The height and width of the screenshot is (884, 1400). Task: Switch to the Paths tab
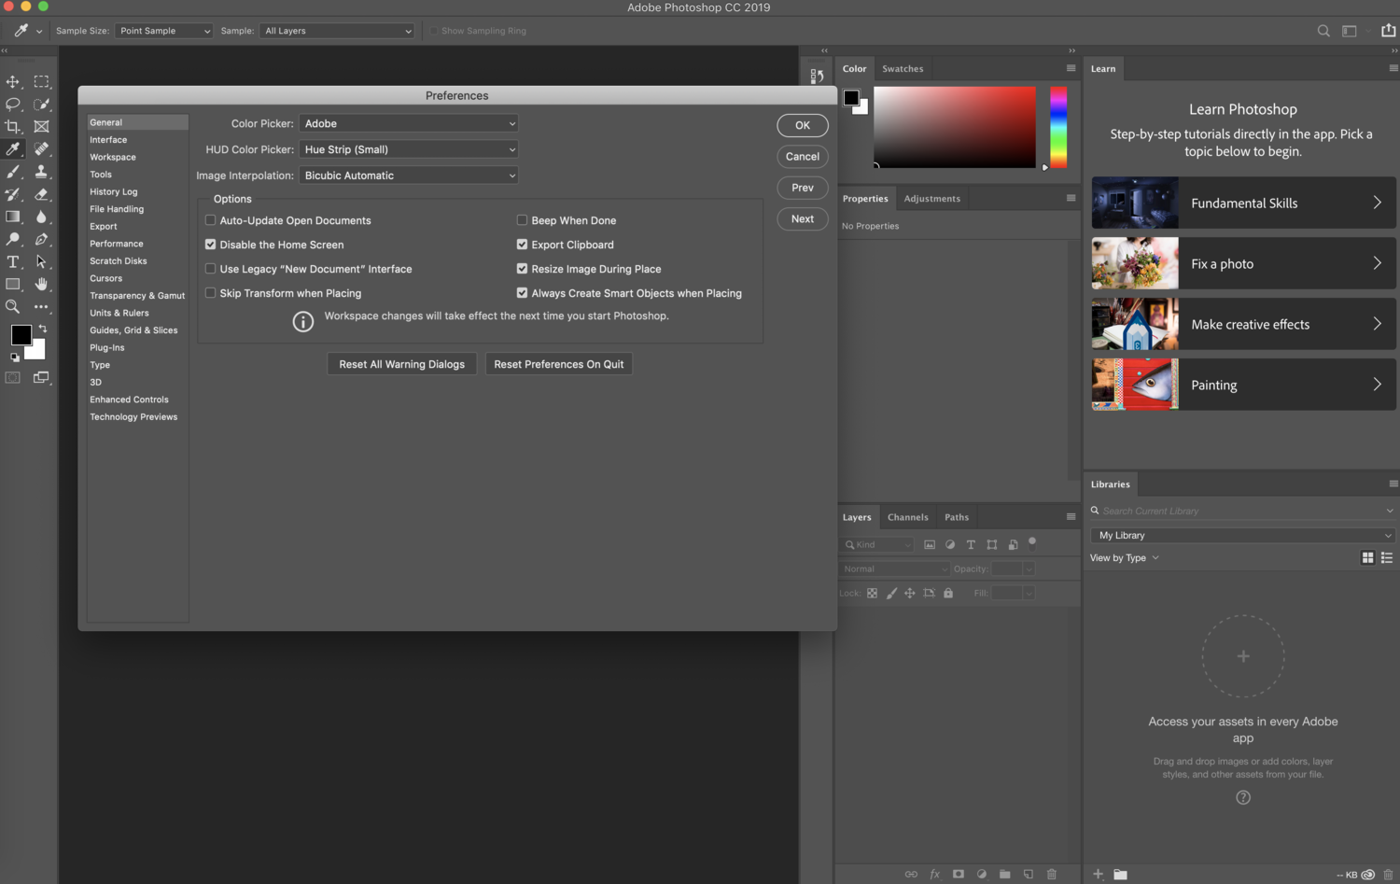[x=957, y=517]
